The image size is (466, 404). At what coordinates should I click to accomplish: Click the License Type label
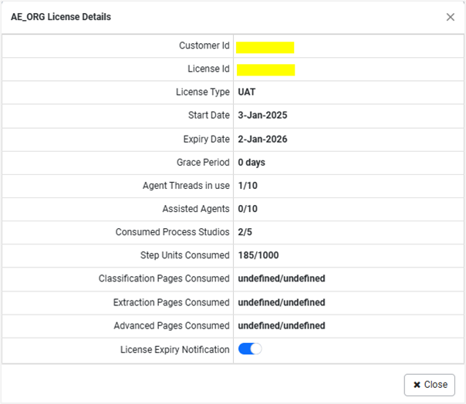pyautogui.click(x=202, y=93)
